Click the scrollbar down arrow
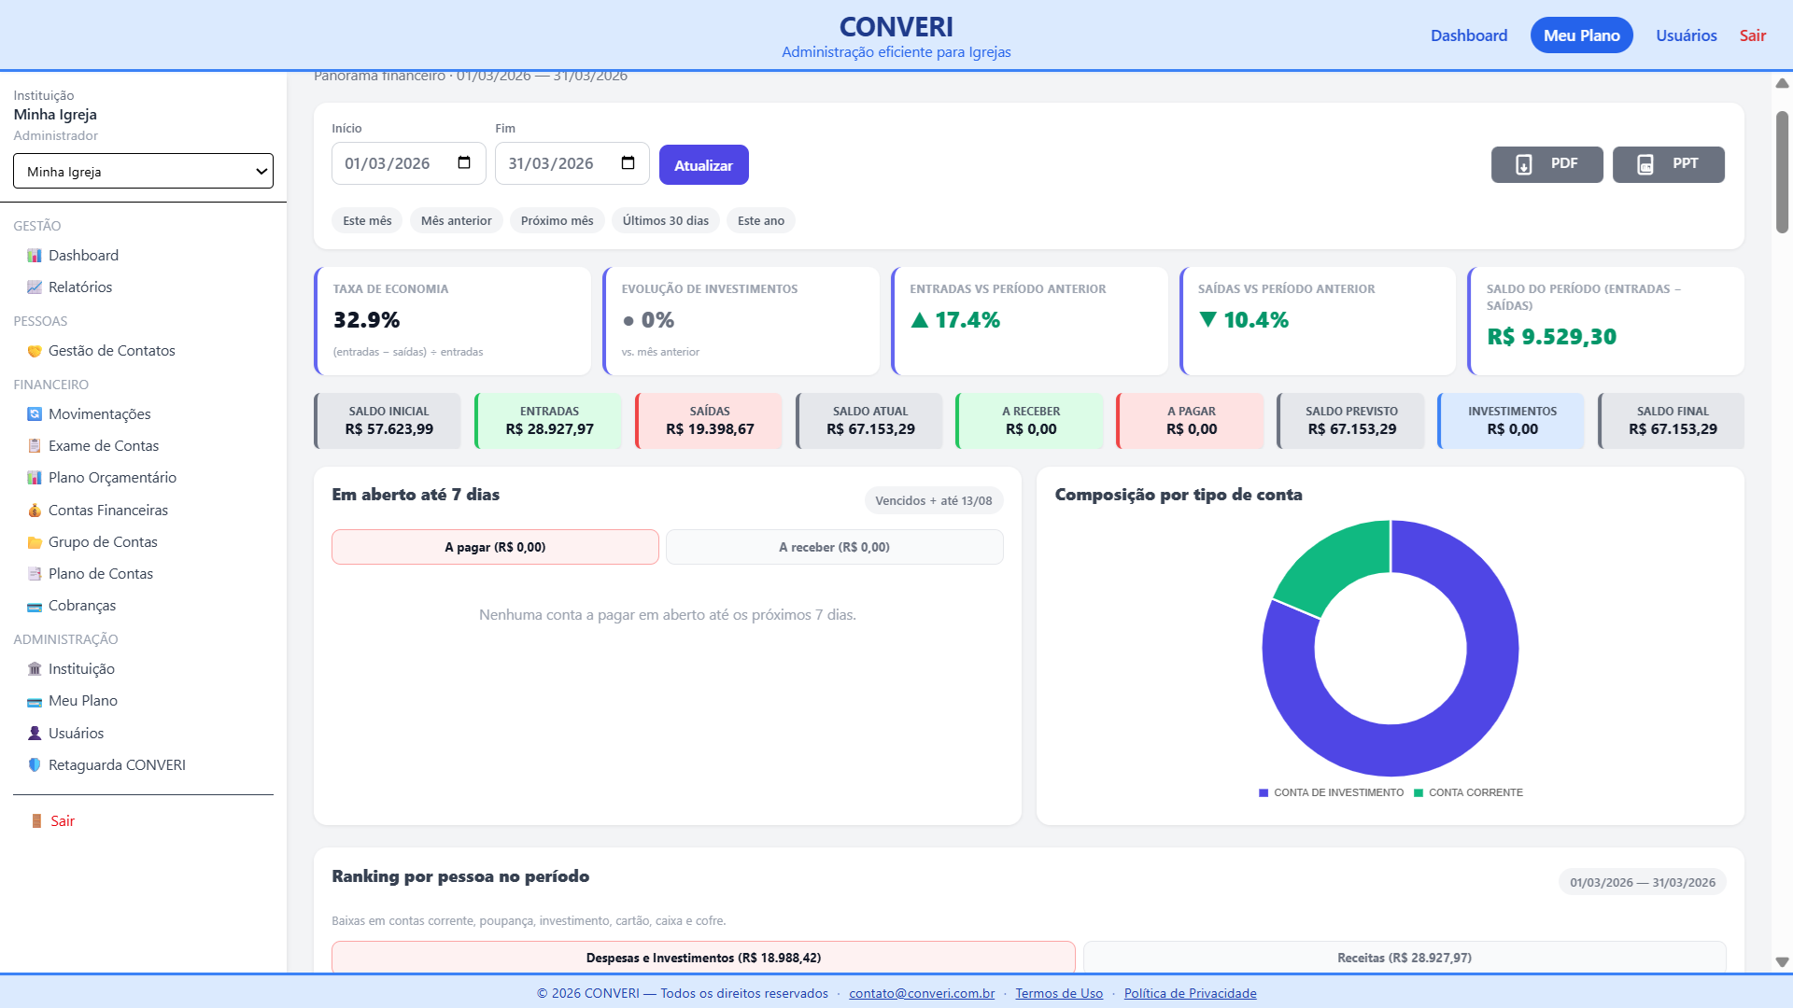 click(1782, 962)
